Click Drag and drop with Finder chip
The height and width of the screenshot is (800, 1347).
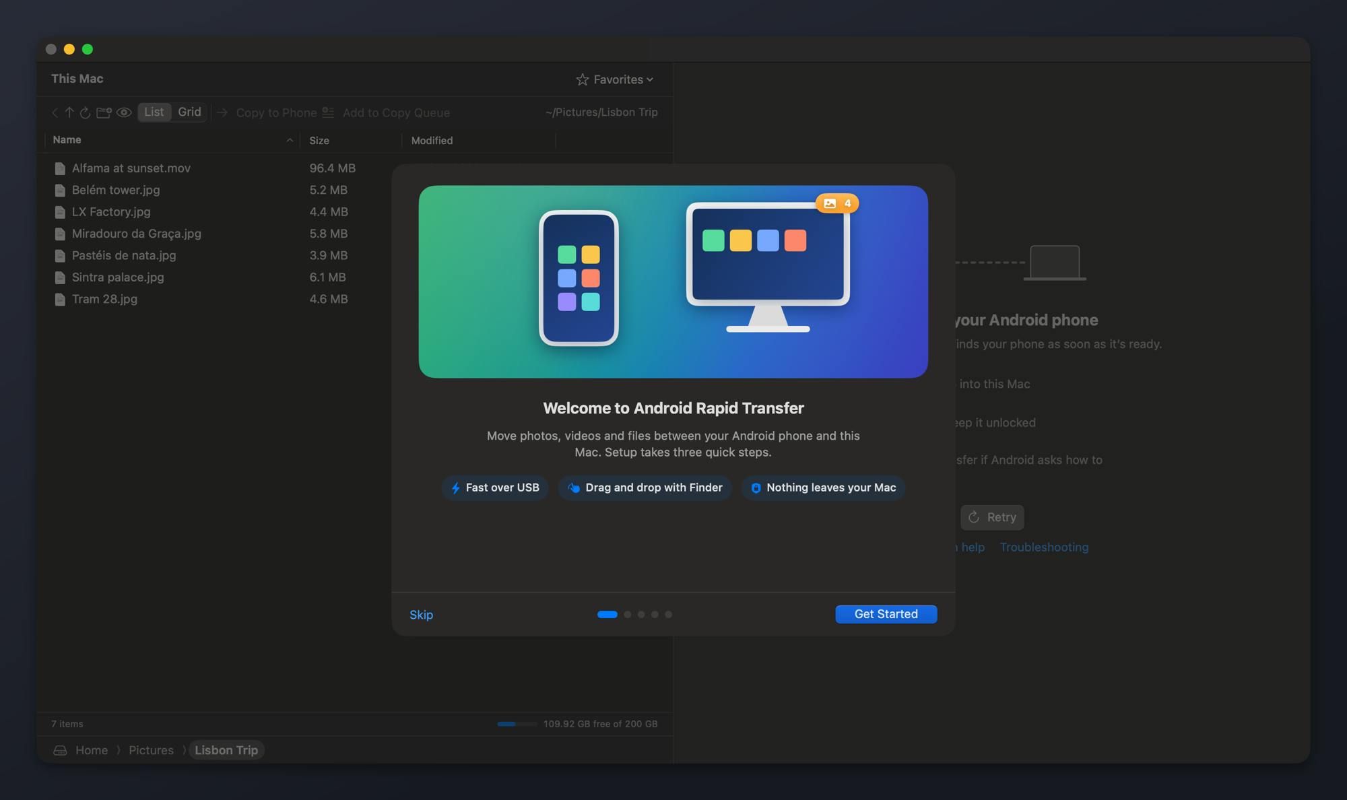(645, 488)
